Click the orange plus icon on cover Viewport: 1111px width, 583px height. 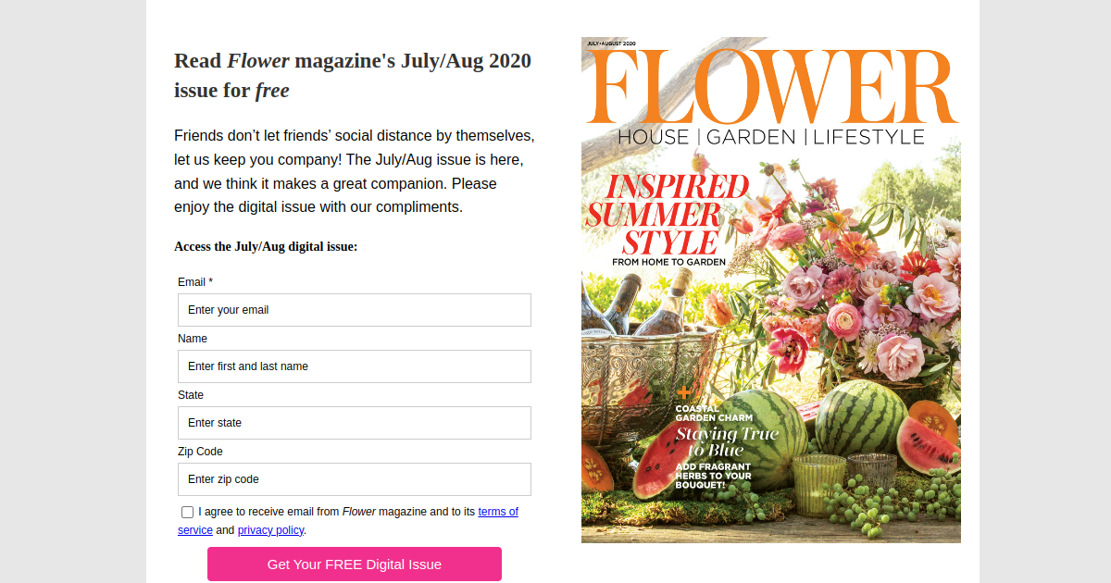(x=684, y=393)
